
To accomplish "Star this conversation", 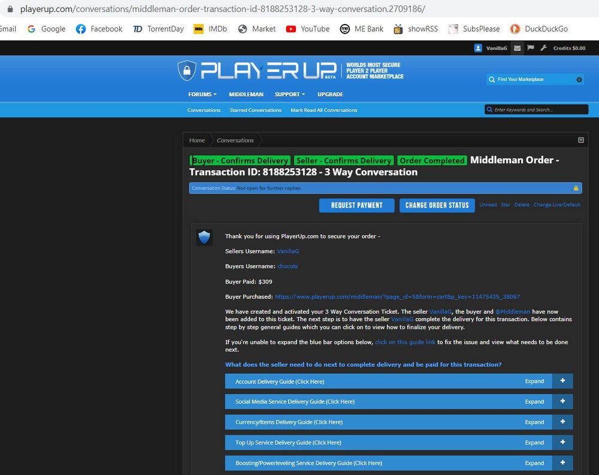I will coord(506,205).
